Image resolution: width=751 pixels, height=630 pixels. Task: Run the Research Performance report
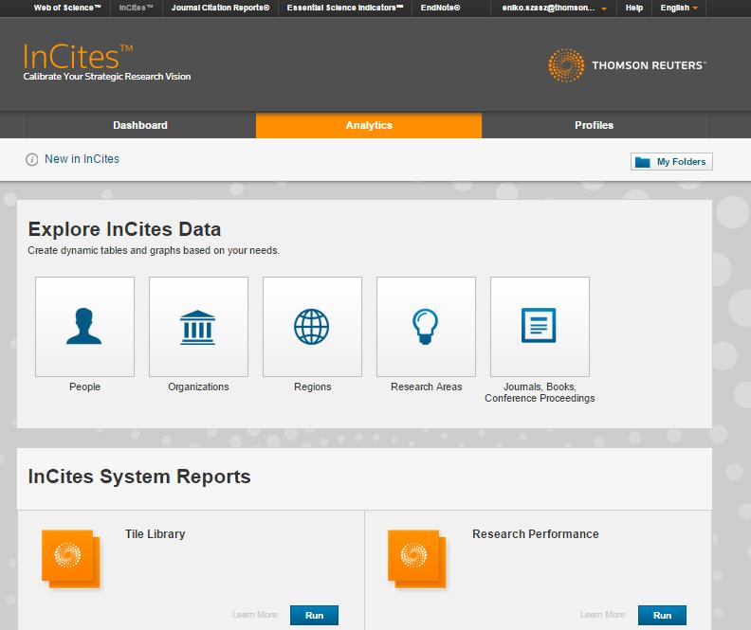(x=662, y=615)
